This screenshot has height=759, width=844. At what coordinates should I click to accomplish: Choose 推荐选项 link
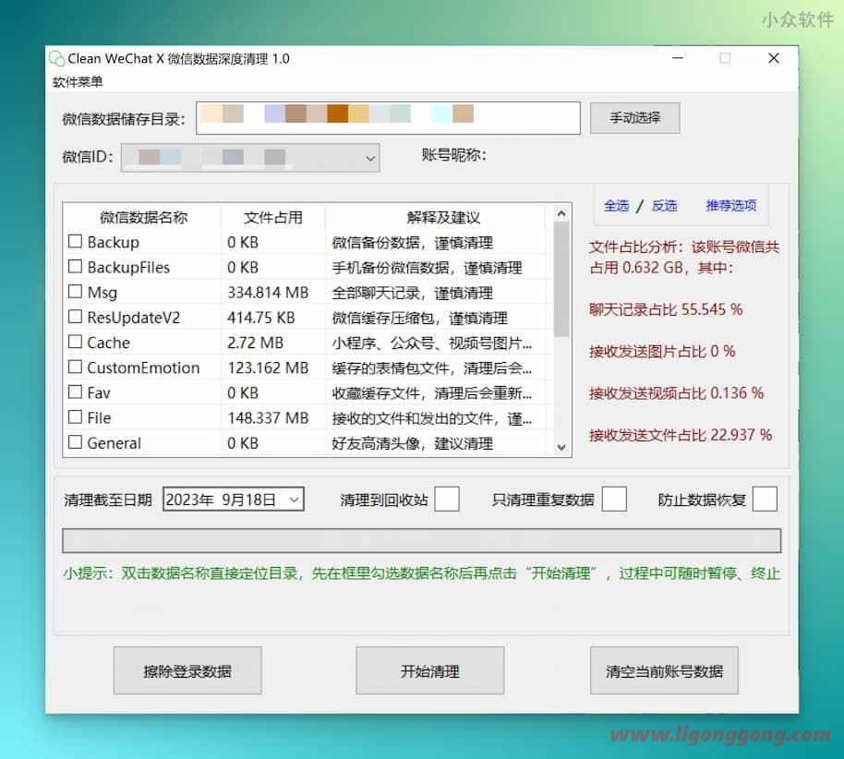(730, 206)
